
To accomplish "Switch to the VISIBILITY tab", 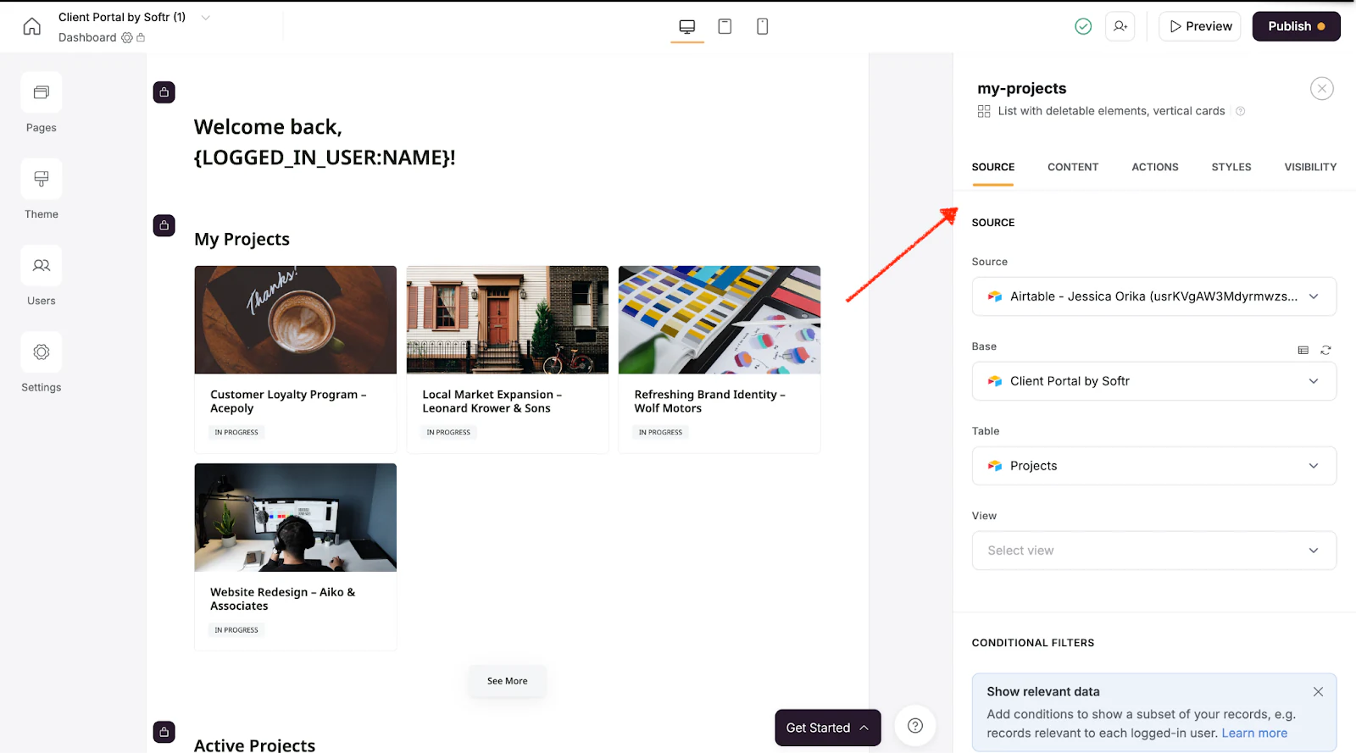I will [1310, 167].
